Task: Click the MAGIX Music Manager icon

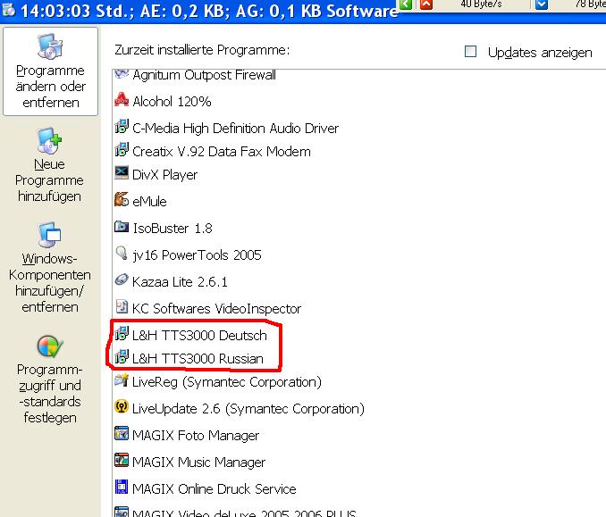Action: point(122,460)
